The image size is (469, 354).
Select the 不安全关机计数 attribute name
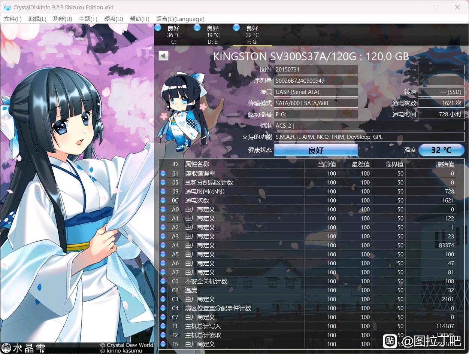[x=206, y=281]
